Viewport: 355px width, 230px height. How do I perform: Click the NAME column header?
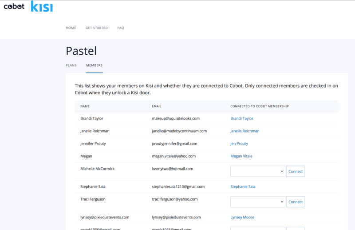85,106
